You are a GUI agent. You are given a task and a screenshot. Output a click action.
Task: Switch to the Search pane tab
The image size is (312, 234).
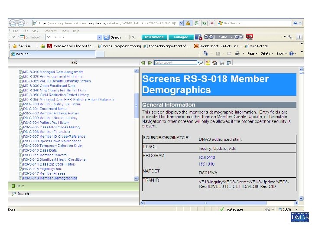(73, 194)
